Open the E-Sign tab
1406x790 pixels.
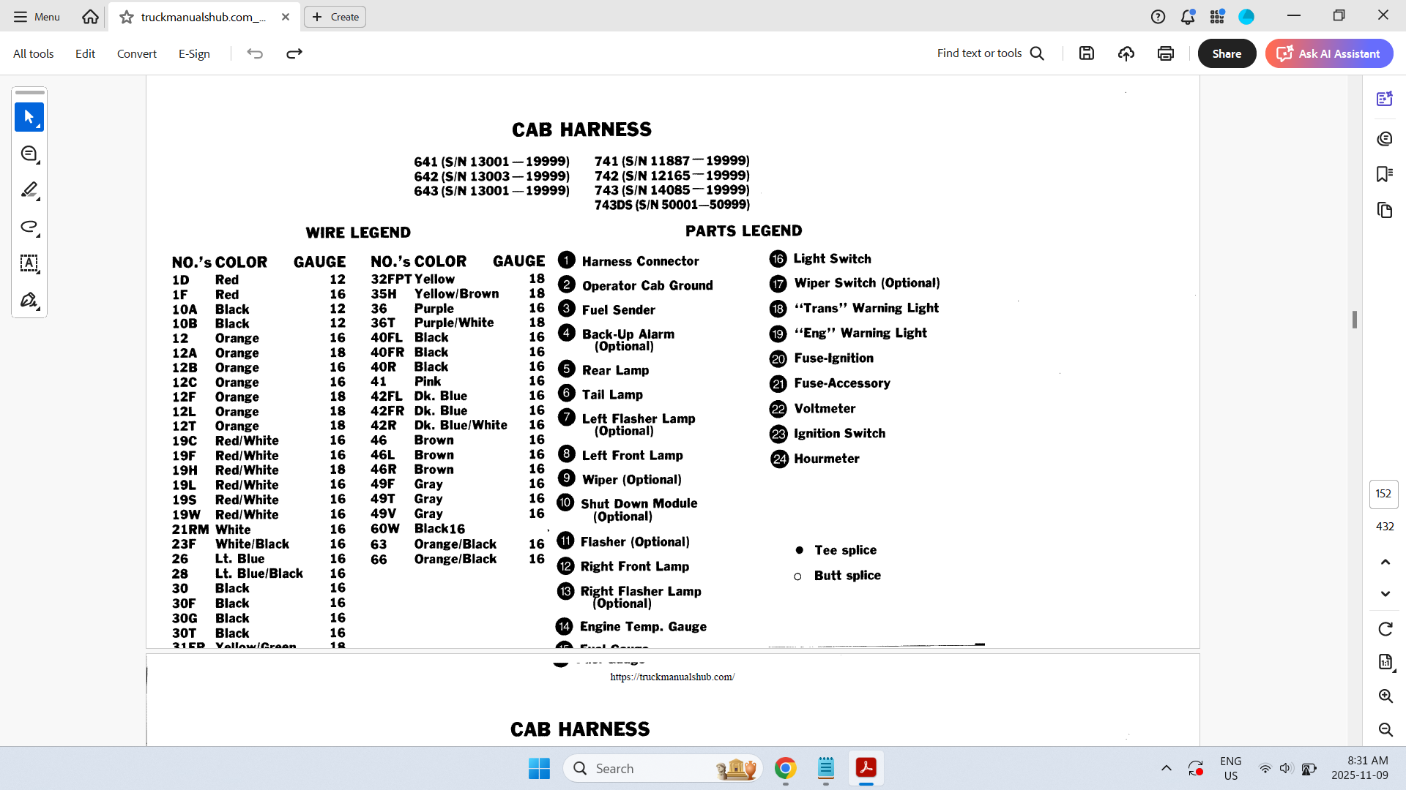pos(194,53)
